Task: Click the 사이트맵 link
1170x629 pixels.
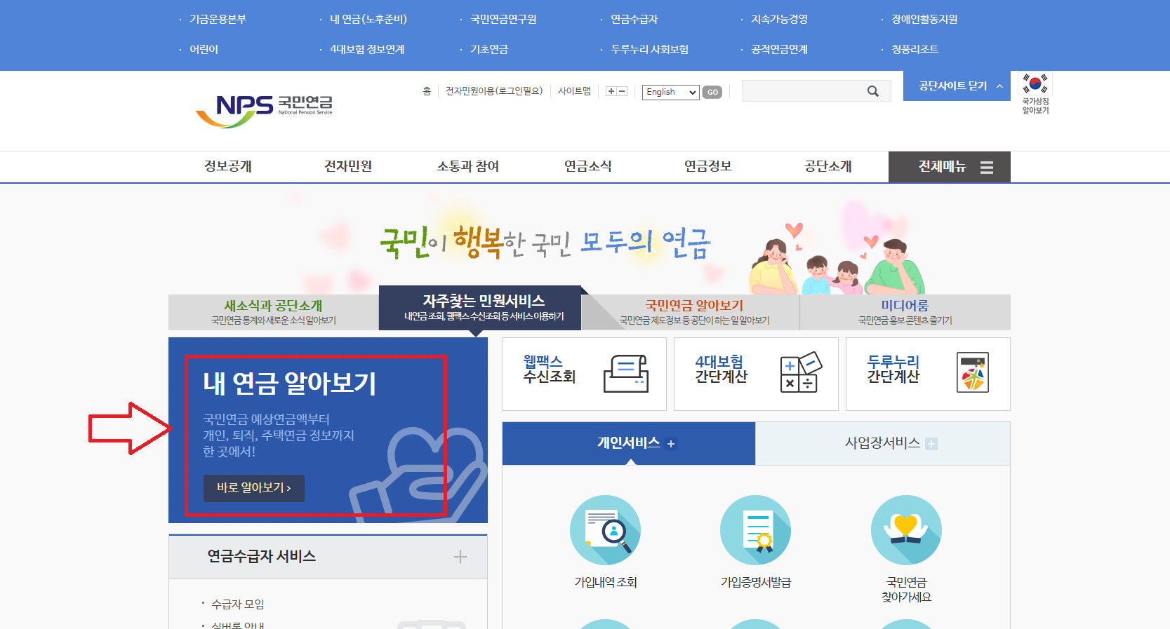Action: pyautogui.click(x=574, y=91)
